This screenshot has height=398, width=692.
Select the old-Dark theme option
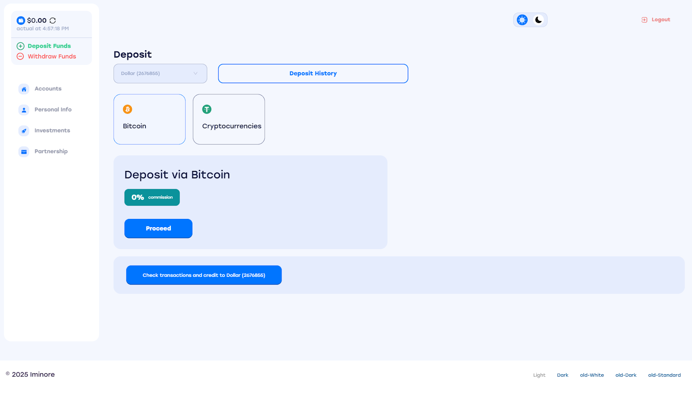pos(626,375)
